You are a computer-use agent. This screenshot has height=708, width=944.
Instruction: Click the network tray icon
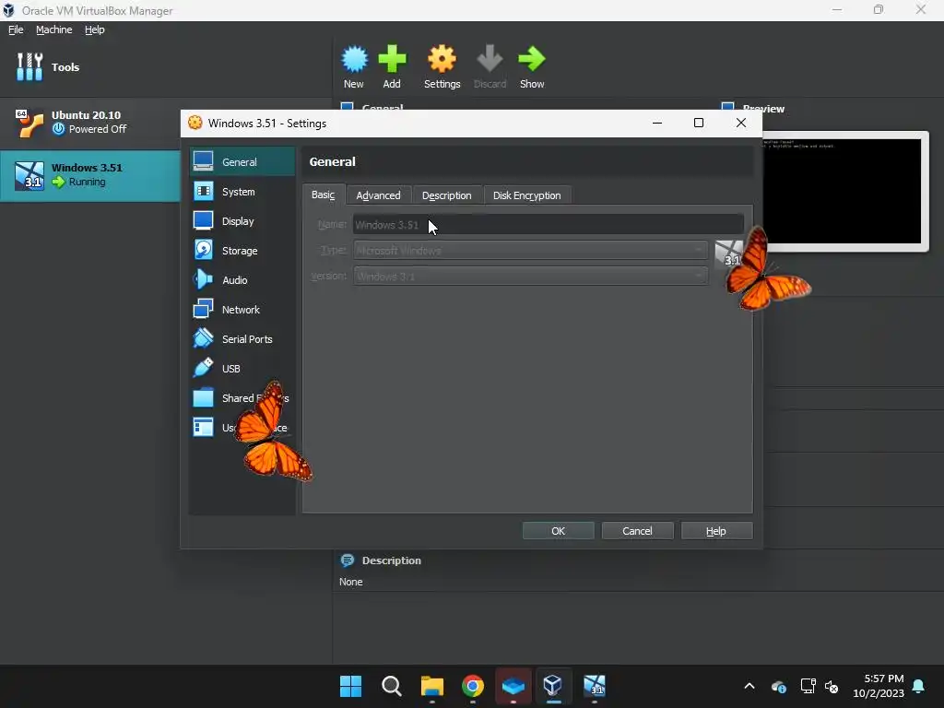click(808, 686)
